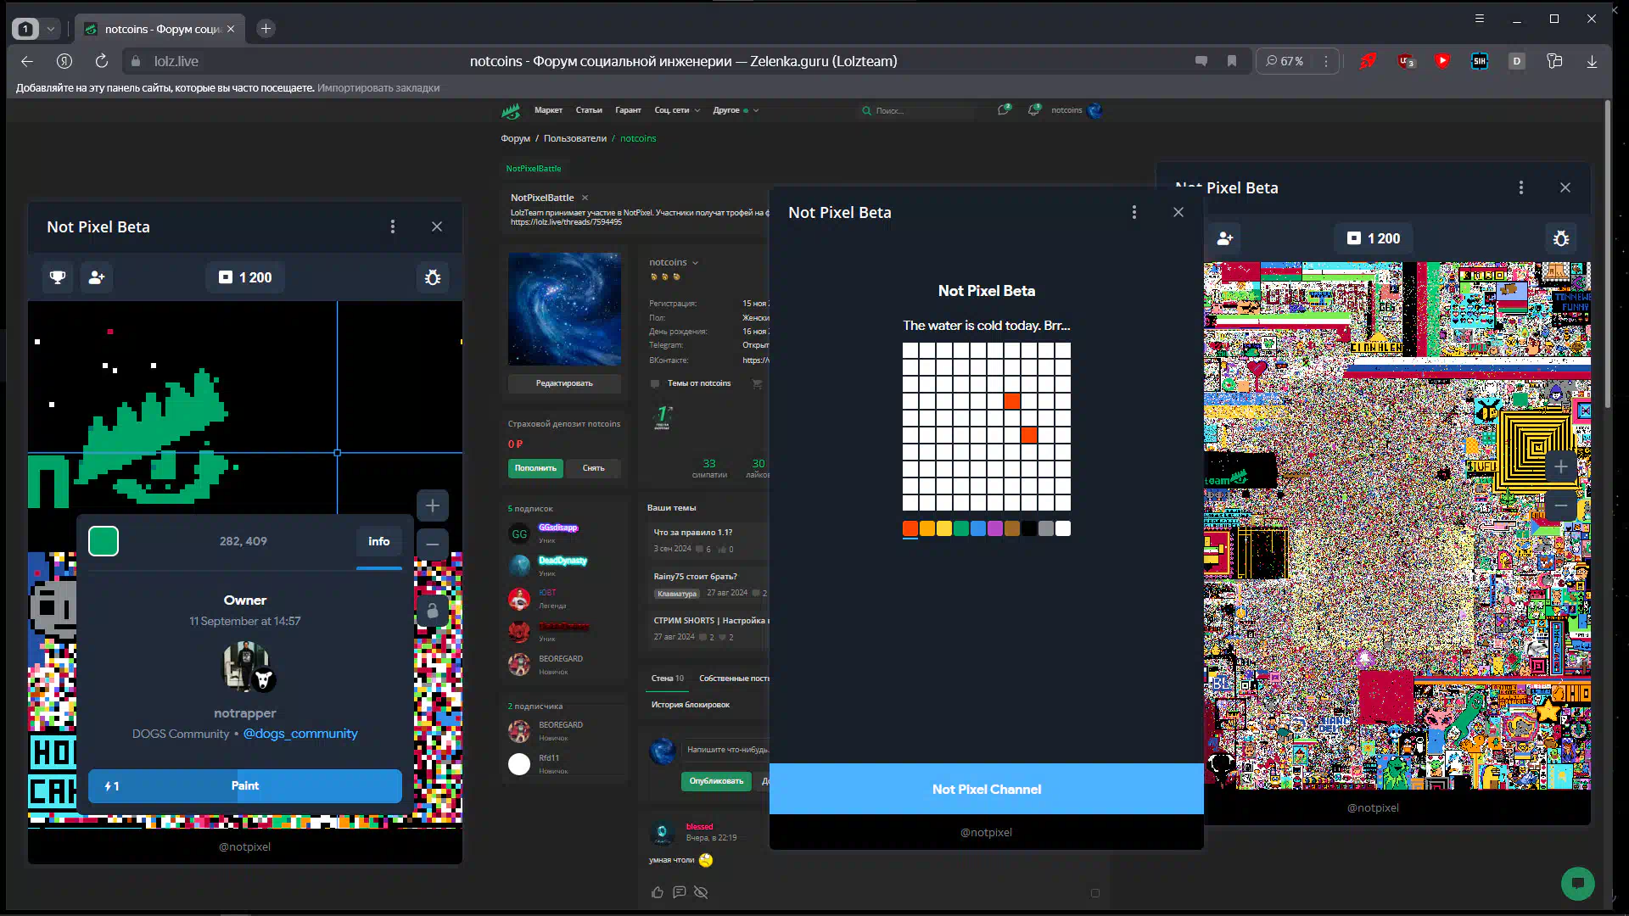Image resolution: width=1629 pixels, height=916 pixels.
Task: Select the purple palette color
Action: (995, 528)
